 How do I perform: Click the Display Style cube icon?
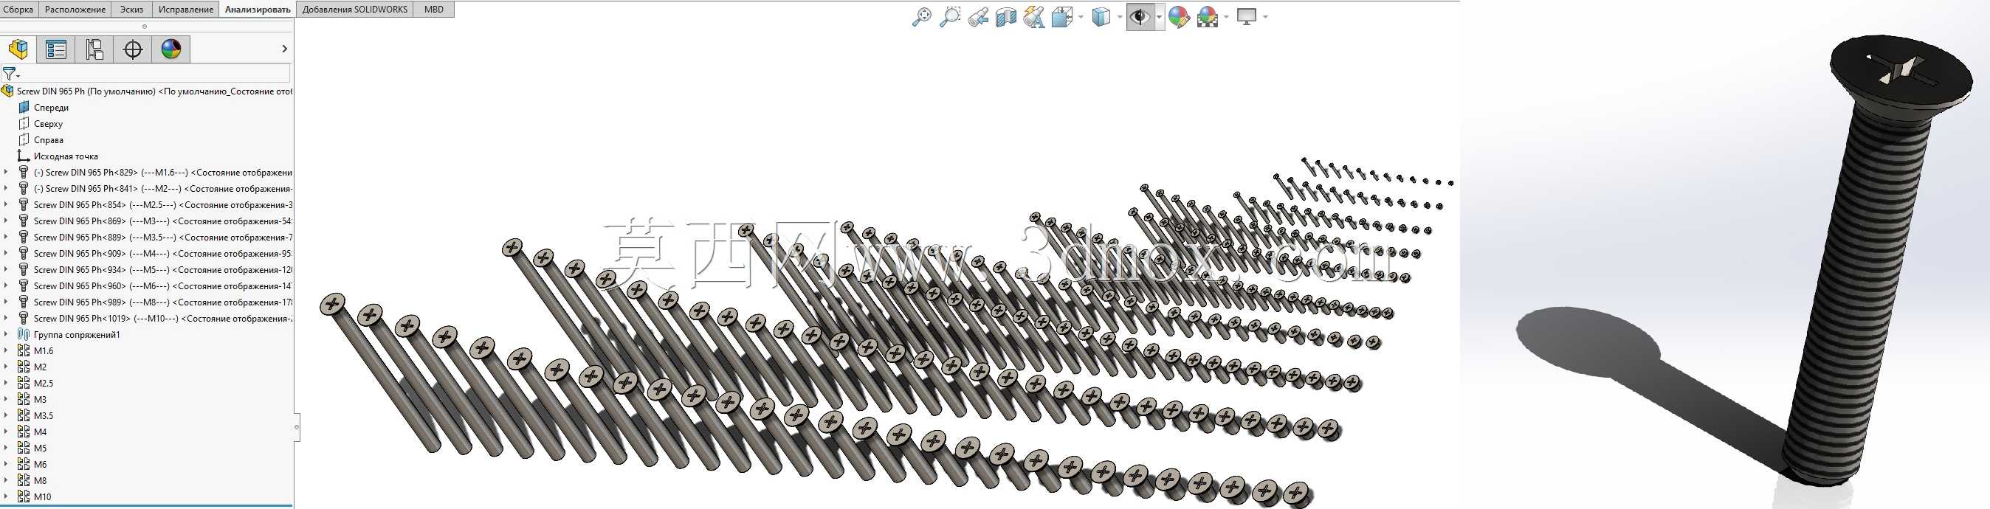pyautogui.click(x=1101, y=16)
